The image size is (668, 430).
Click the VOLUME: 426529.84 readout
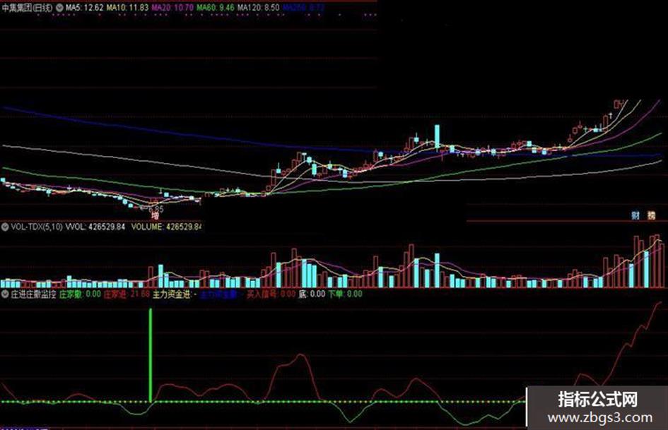(166, 227)
